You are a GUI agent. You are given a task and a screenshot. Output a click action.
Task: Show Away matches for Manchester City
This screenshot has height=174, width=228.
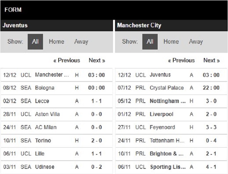(196, 42)
